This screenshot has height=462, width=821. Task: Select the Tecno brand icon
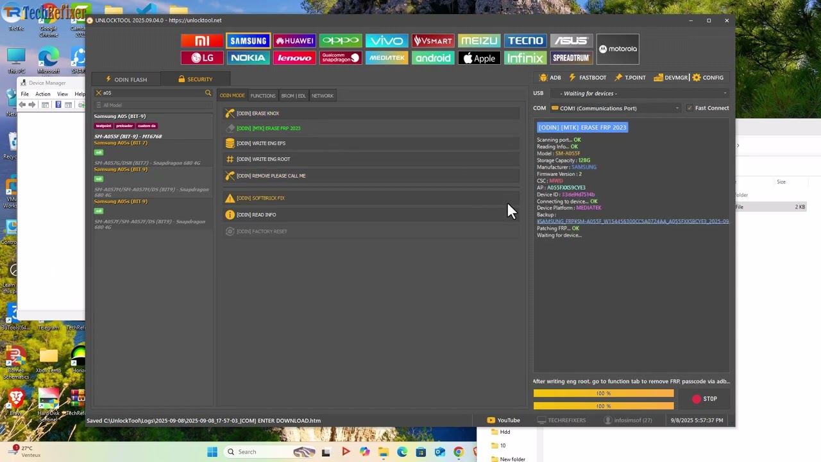tap(525, 41)
